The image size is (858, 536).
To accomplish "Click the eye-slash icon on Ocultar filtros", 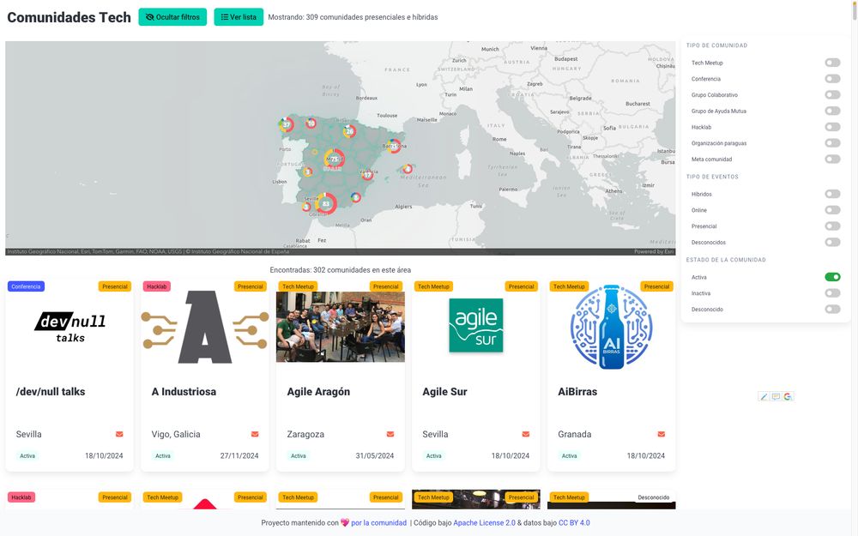I will pyautogui.click(x=149, y=17).
